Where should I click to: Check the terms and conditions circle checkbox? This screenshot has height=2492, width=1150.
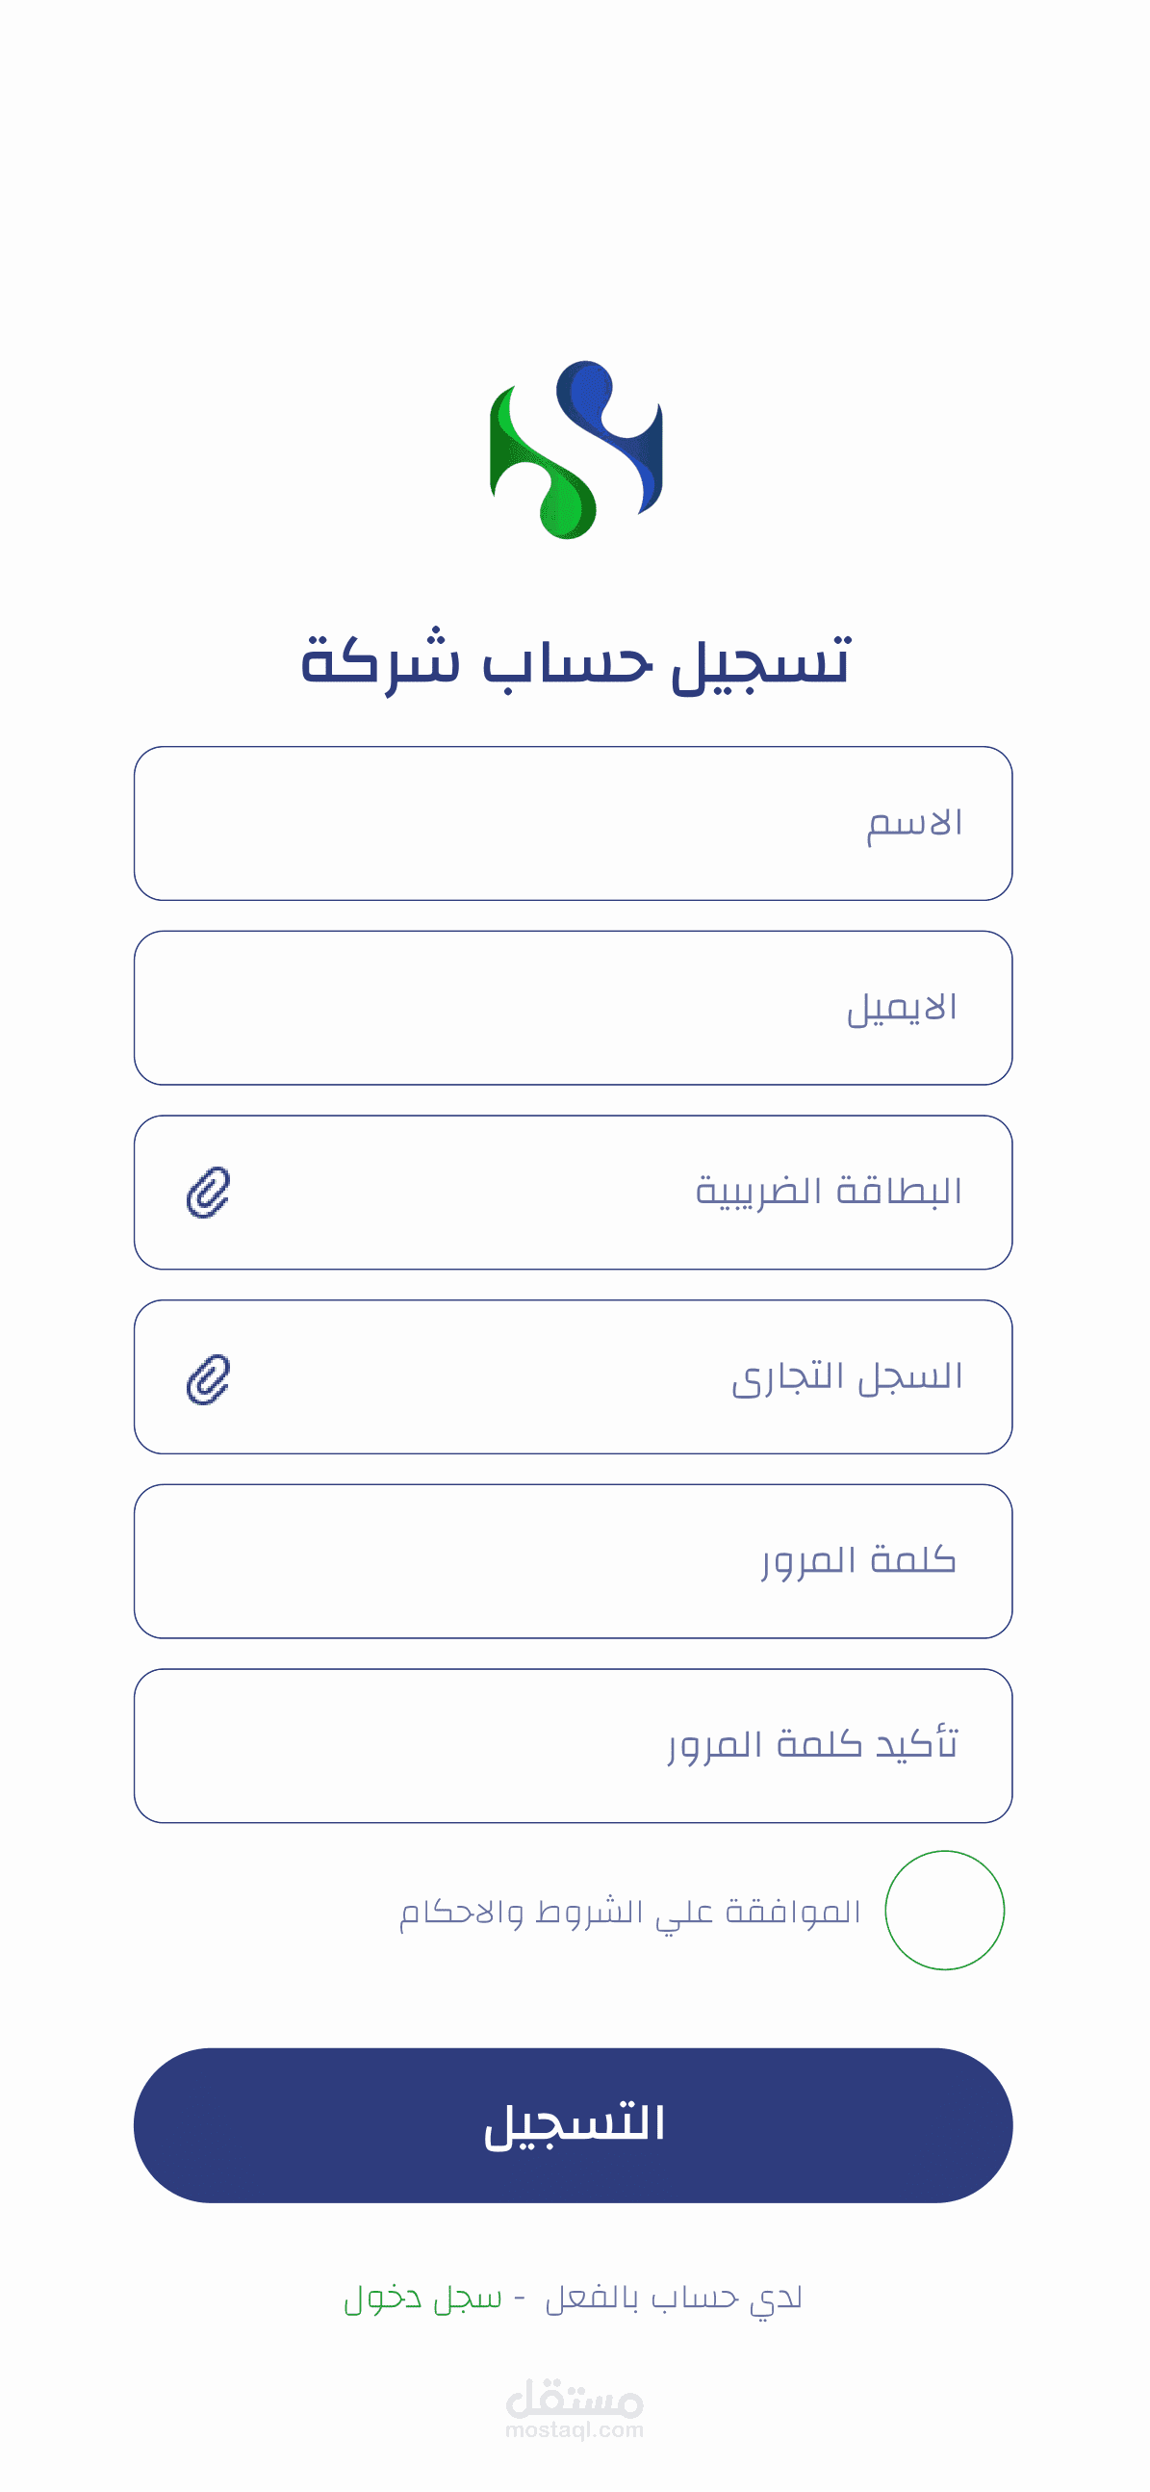[944, 1911]
